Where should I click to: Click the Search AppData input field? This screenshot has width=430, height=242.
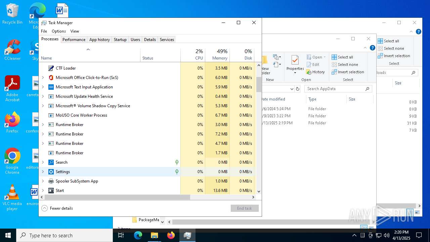click(x=338, y=89)
